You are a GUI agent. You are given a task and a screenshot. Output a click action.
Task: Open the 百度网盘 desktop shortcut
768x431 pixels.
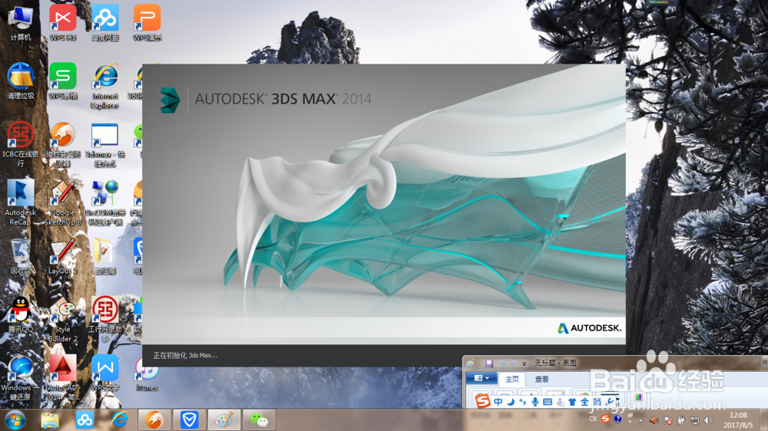[x=104, y=24]
